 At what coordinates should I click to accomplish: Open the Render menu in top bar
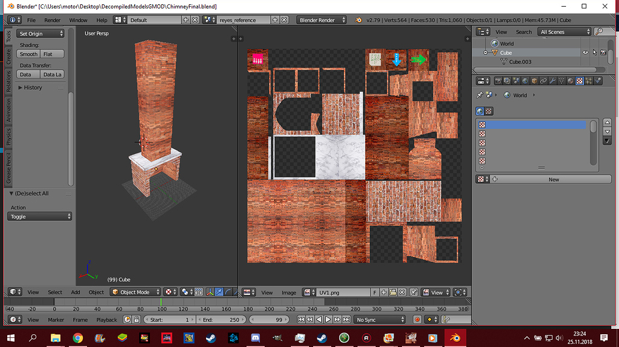[52, 20]
